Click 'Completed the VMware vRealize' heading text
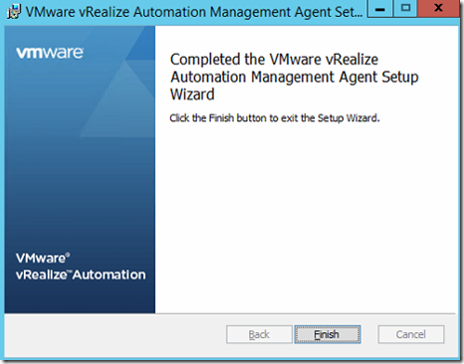Viewport: 464px width, 364px height. click(295, 77)
